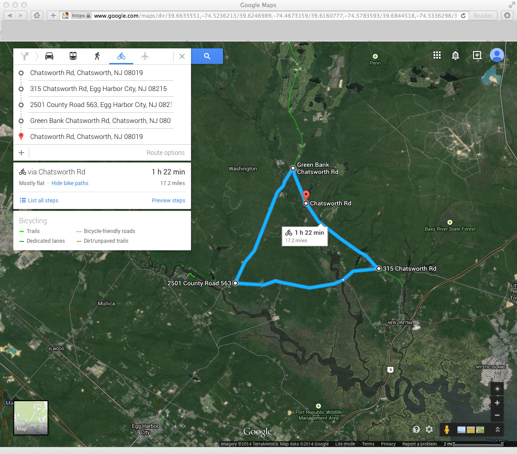The width and height of the screenshot is (517, 454).
Task: Open the Google apps grid
Action: pyautogui.click(x=437, y=55)
